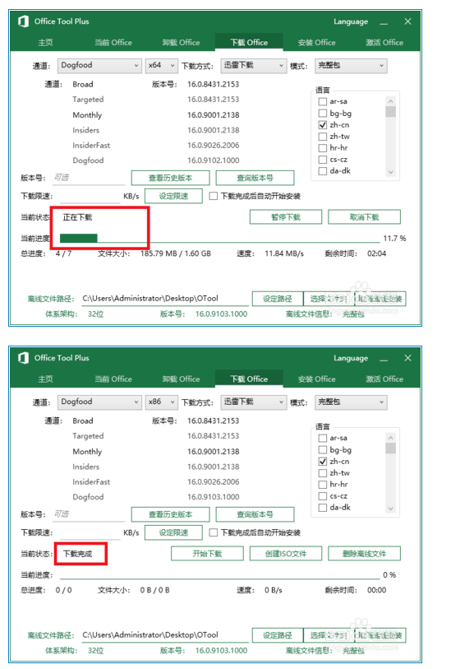Click 185.79 MB / 1.60 GB file size
451x669 pixels.
(x=176, y=253)
